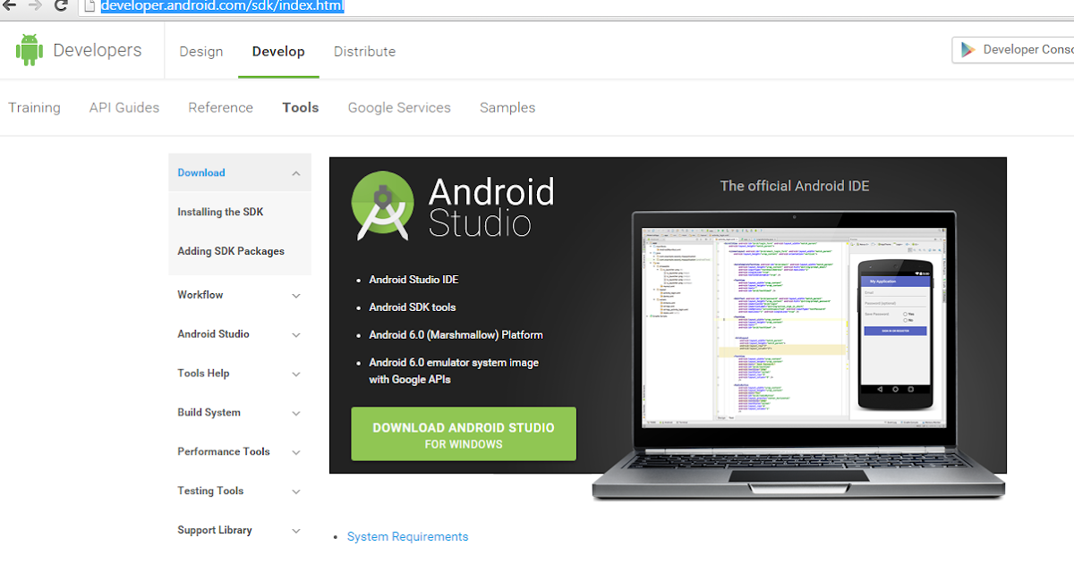Open the System Requirements link
The image size is (1074, 563).
pyautogui.click(x=407, y=536)
